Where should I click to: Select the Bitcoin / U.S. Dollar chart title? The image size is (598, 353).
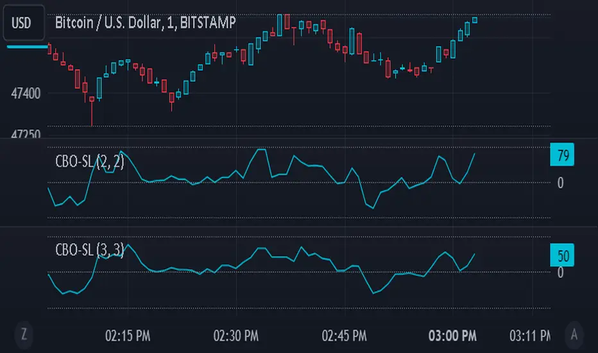[145, 23]
